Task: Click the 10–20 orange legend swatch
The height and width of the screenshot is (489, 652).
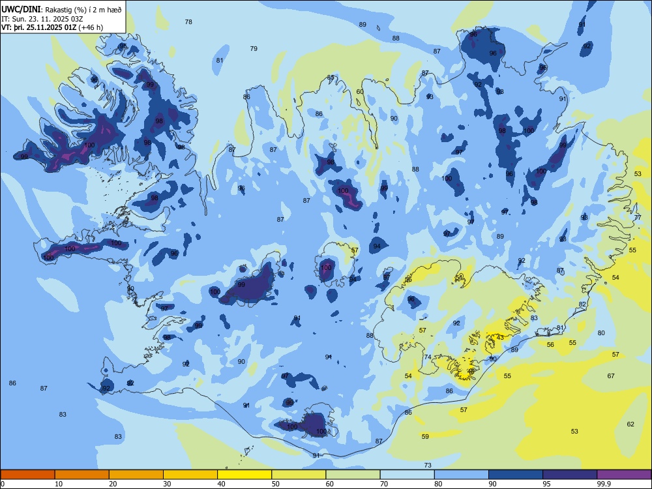Action: 82,475
